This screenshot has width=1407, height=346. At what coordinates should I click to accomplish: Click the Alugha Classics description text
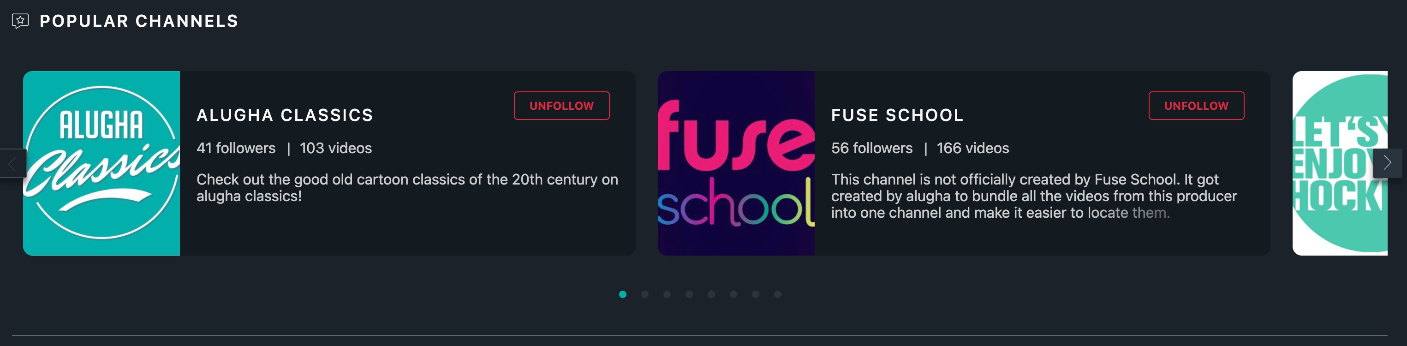tap(407, 187)
